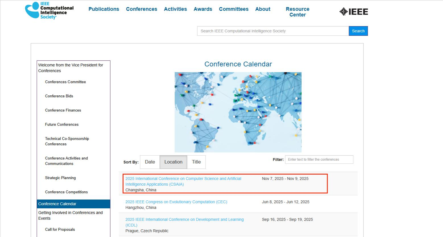Sort conferences by Title
The height and width of the screenshot is (237, 443).
196,162
